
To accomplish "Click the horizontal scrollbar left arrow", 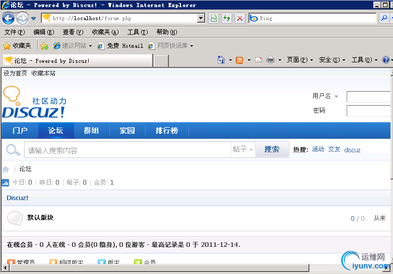I will click(x=5, y=268).
